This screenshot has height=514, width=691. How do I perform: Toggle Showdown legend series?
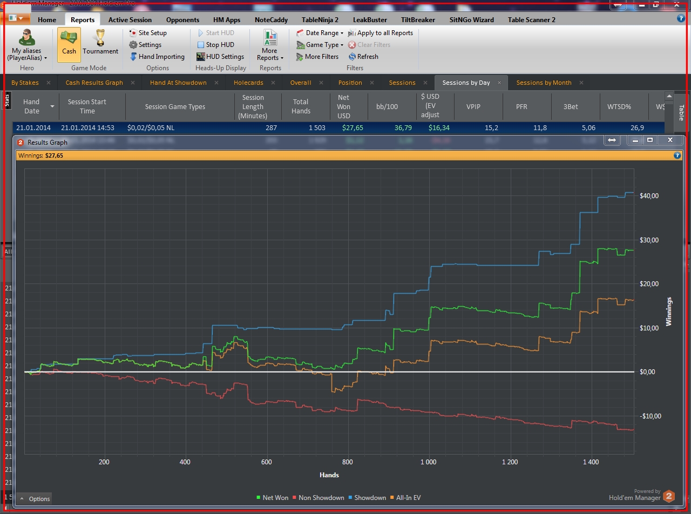(x=367, y=498)
